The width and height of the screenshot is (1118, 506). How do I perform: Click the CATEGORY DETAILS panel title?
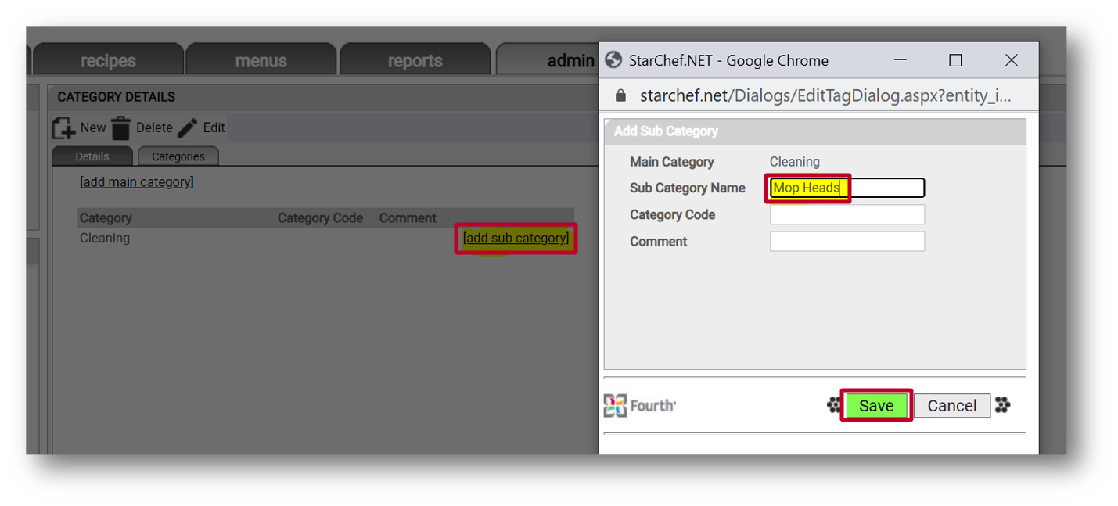pyautogui.click(x=117, y=97)
